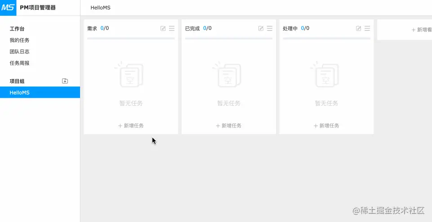
Task: Click 工作台 sidebar heading
Action: (17, 29)
